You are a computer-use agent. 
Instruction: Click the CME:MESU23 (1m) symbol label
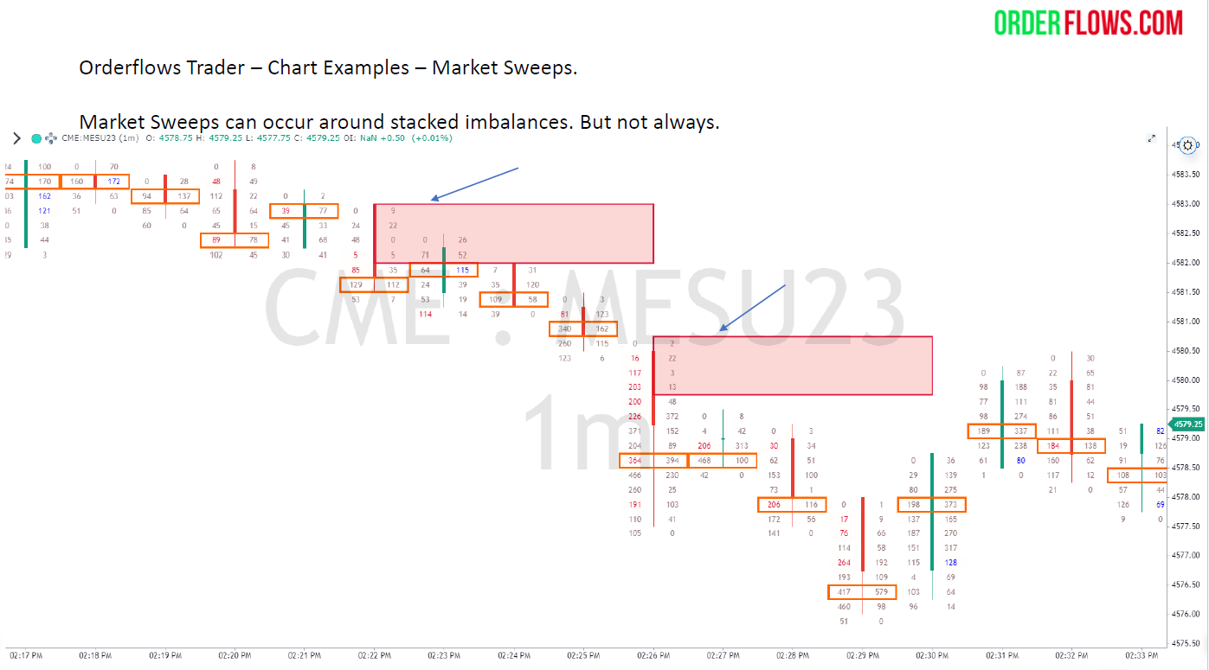point(100,138)
